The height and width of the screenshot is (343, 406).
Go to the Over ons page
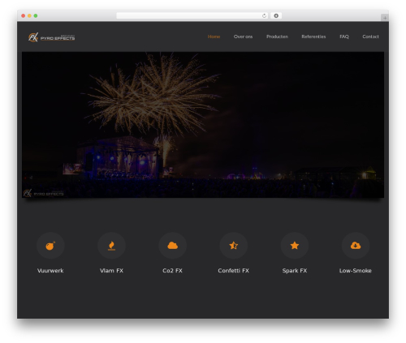click(x=243, y=36)
